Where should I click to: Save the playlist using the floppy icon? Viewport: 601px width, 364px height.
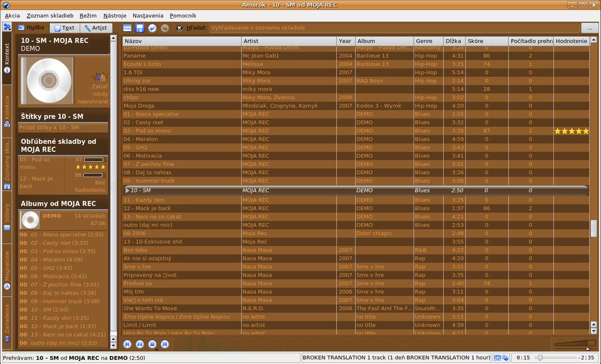(140, 28)
